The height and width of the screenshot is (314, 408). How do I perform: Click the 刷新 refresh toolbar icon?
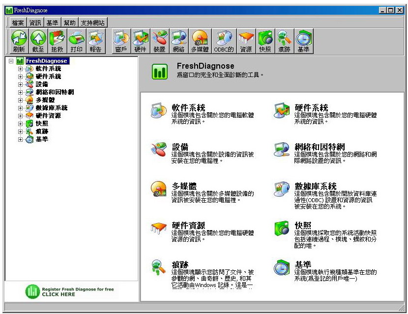[19, 41]
